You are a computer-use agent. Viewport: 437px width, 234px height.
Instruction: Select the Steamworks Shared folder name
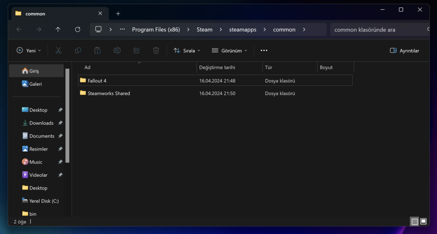tap(109, 93)
